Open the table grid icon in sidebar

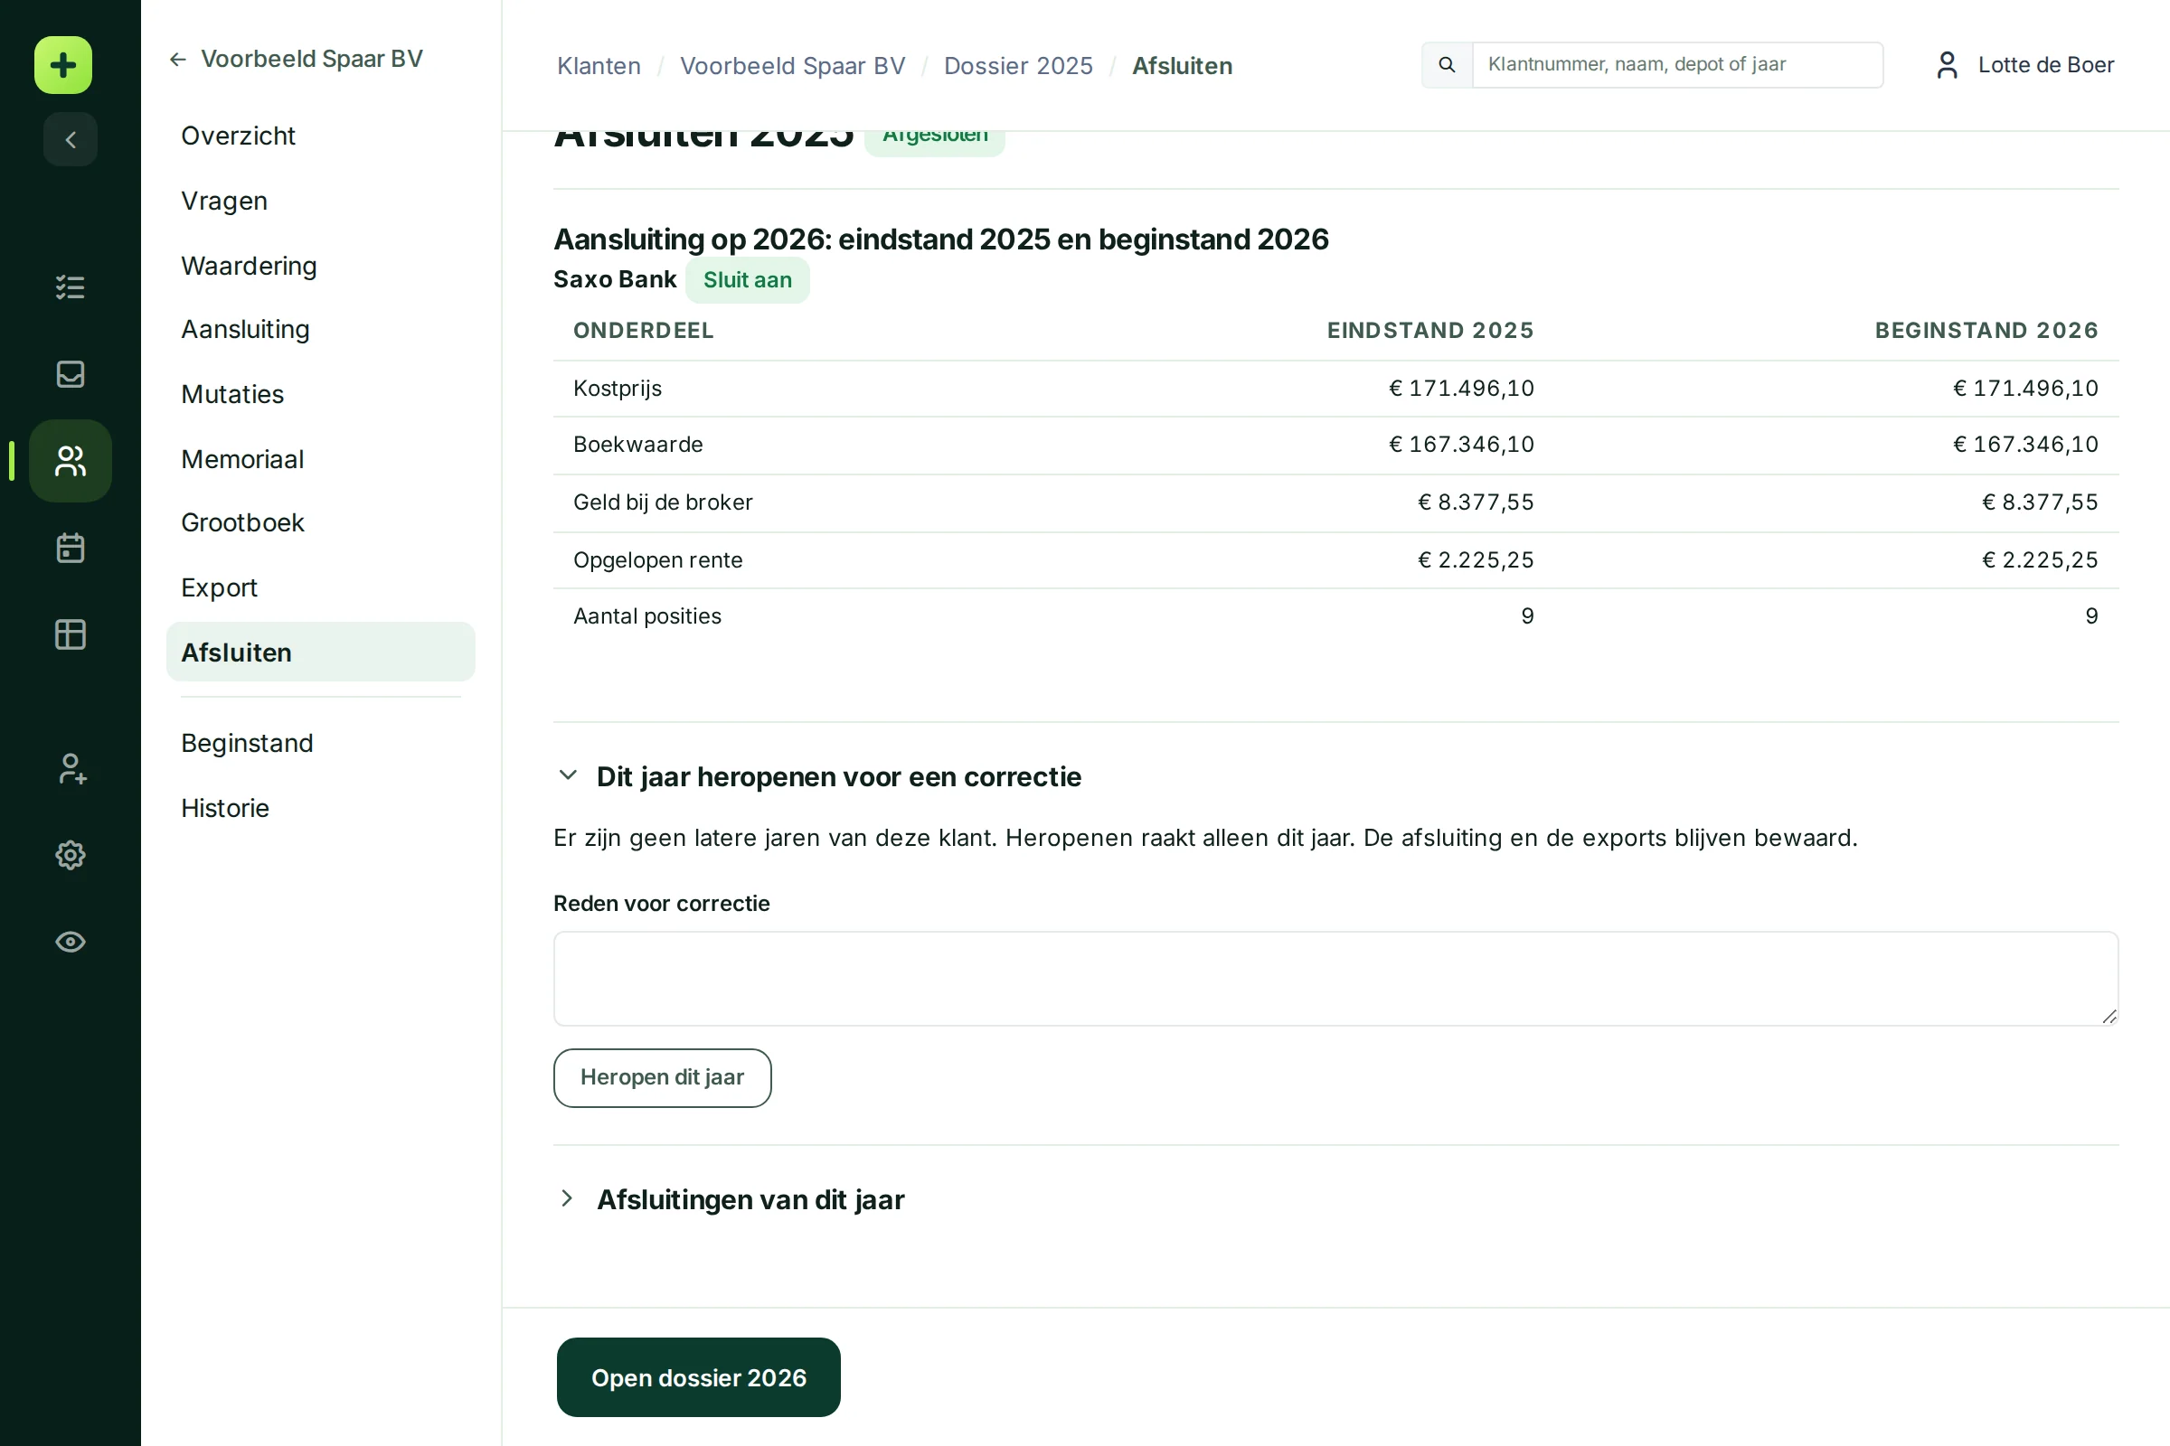coord(71,634)
